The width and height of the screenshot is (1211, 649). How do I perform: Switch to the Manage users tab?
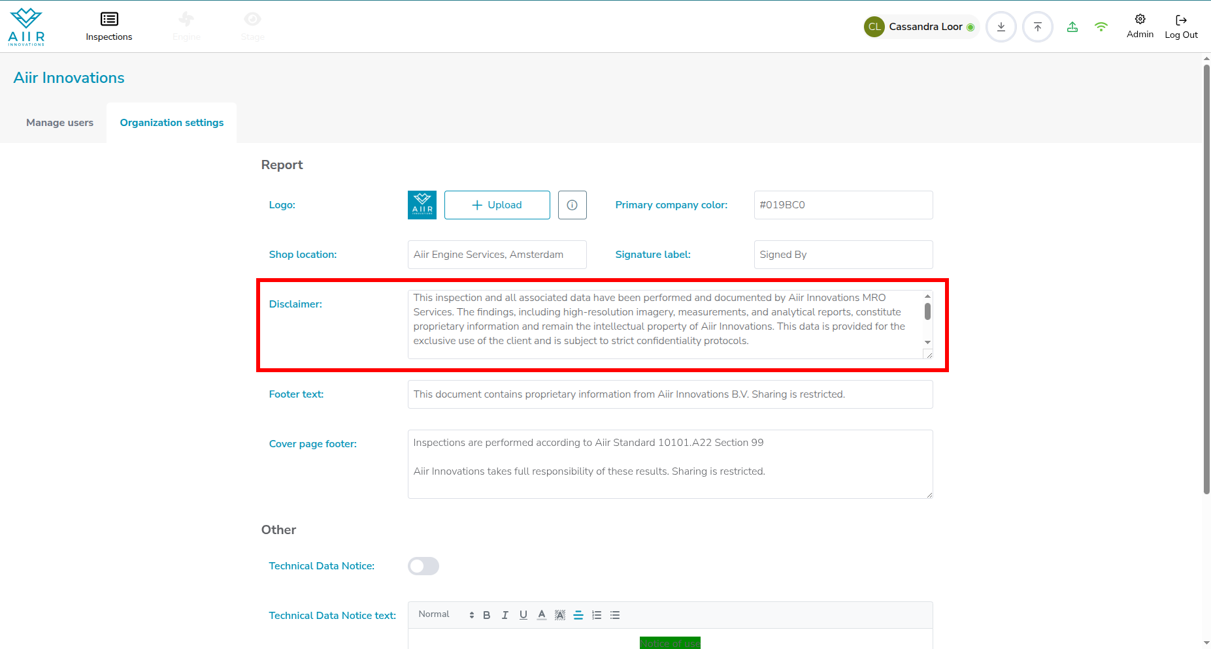(60, 123)
